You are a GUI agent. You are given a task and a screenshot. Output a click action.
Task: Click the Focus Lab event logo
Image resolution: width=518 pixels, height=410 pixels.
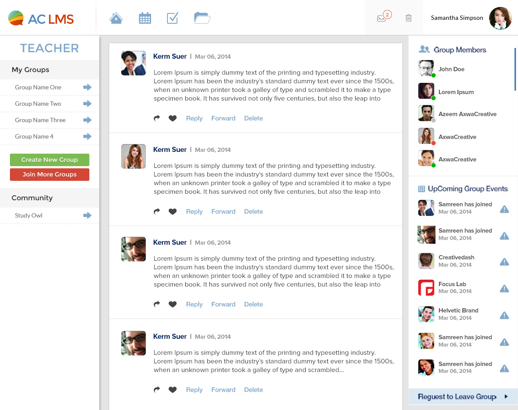(x=426, y=288)
